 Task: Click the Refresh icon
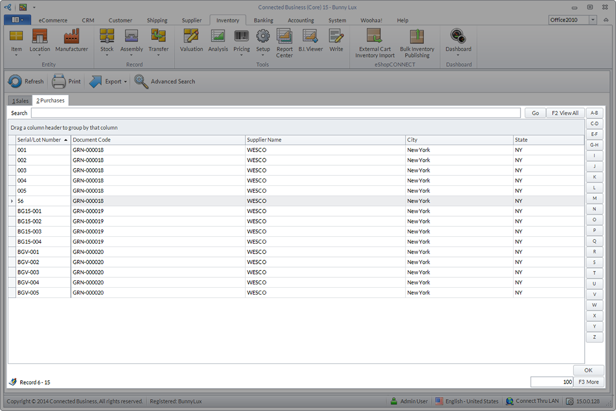coord(15,82)
